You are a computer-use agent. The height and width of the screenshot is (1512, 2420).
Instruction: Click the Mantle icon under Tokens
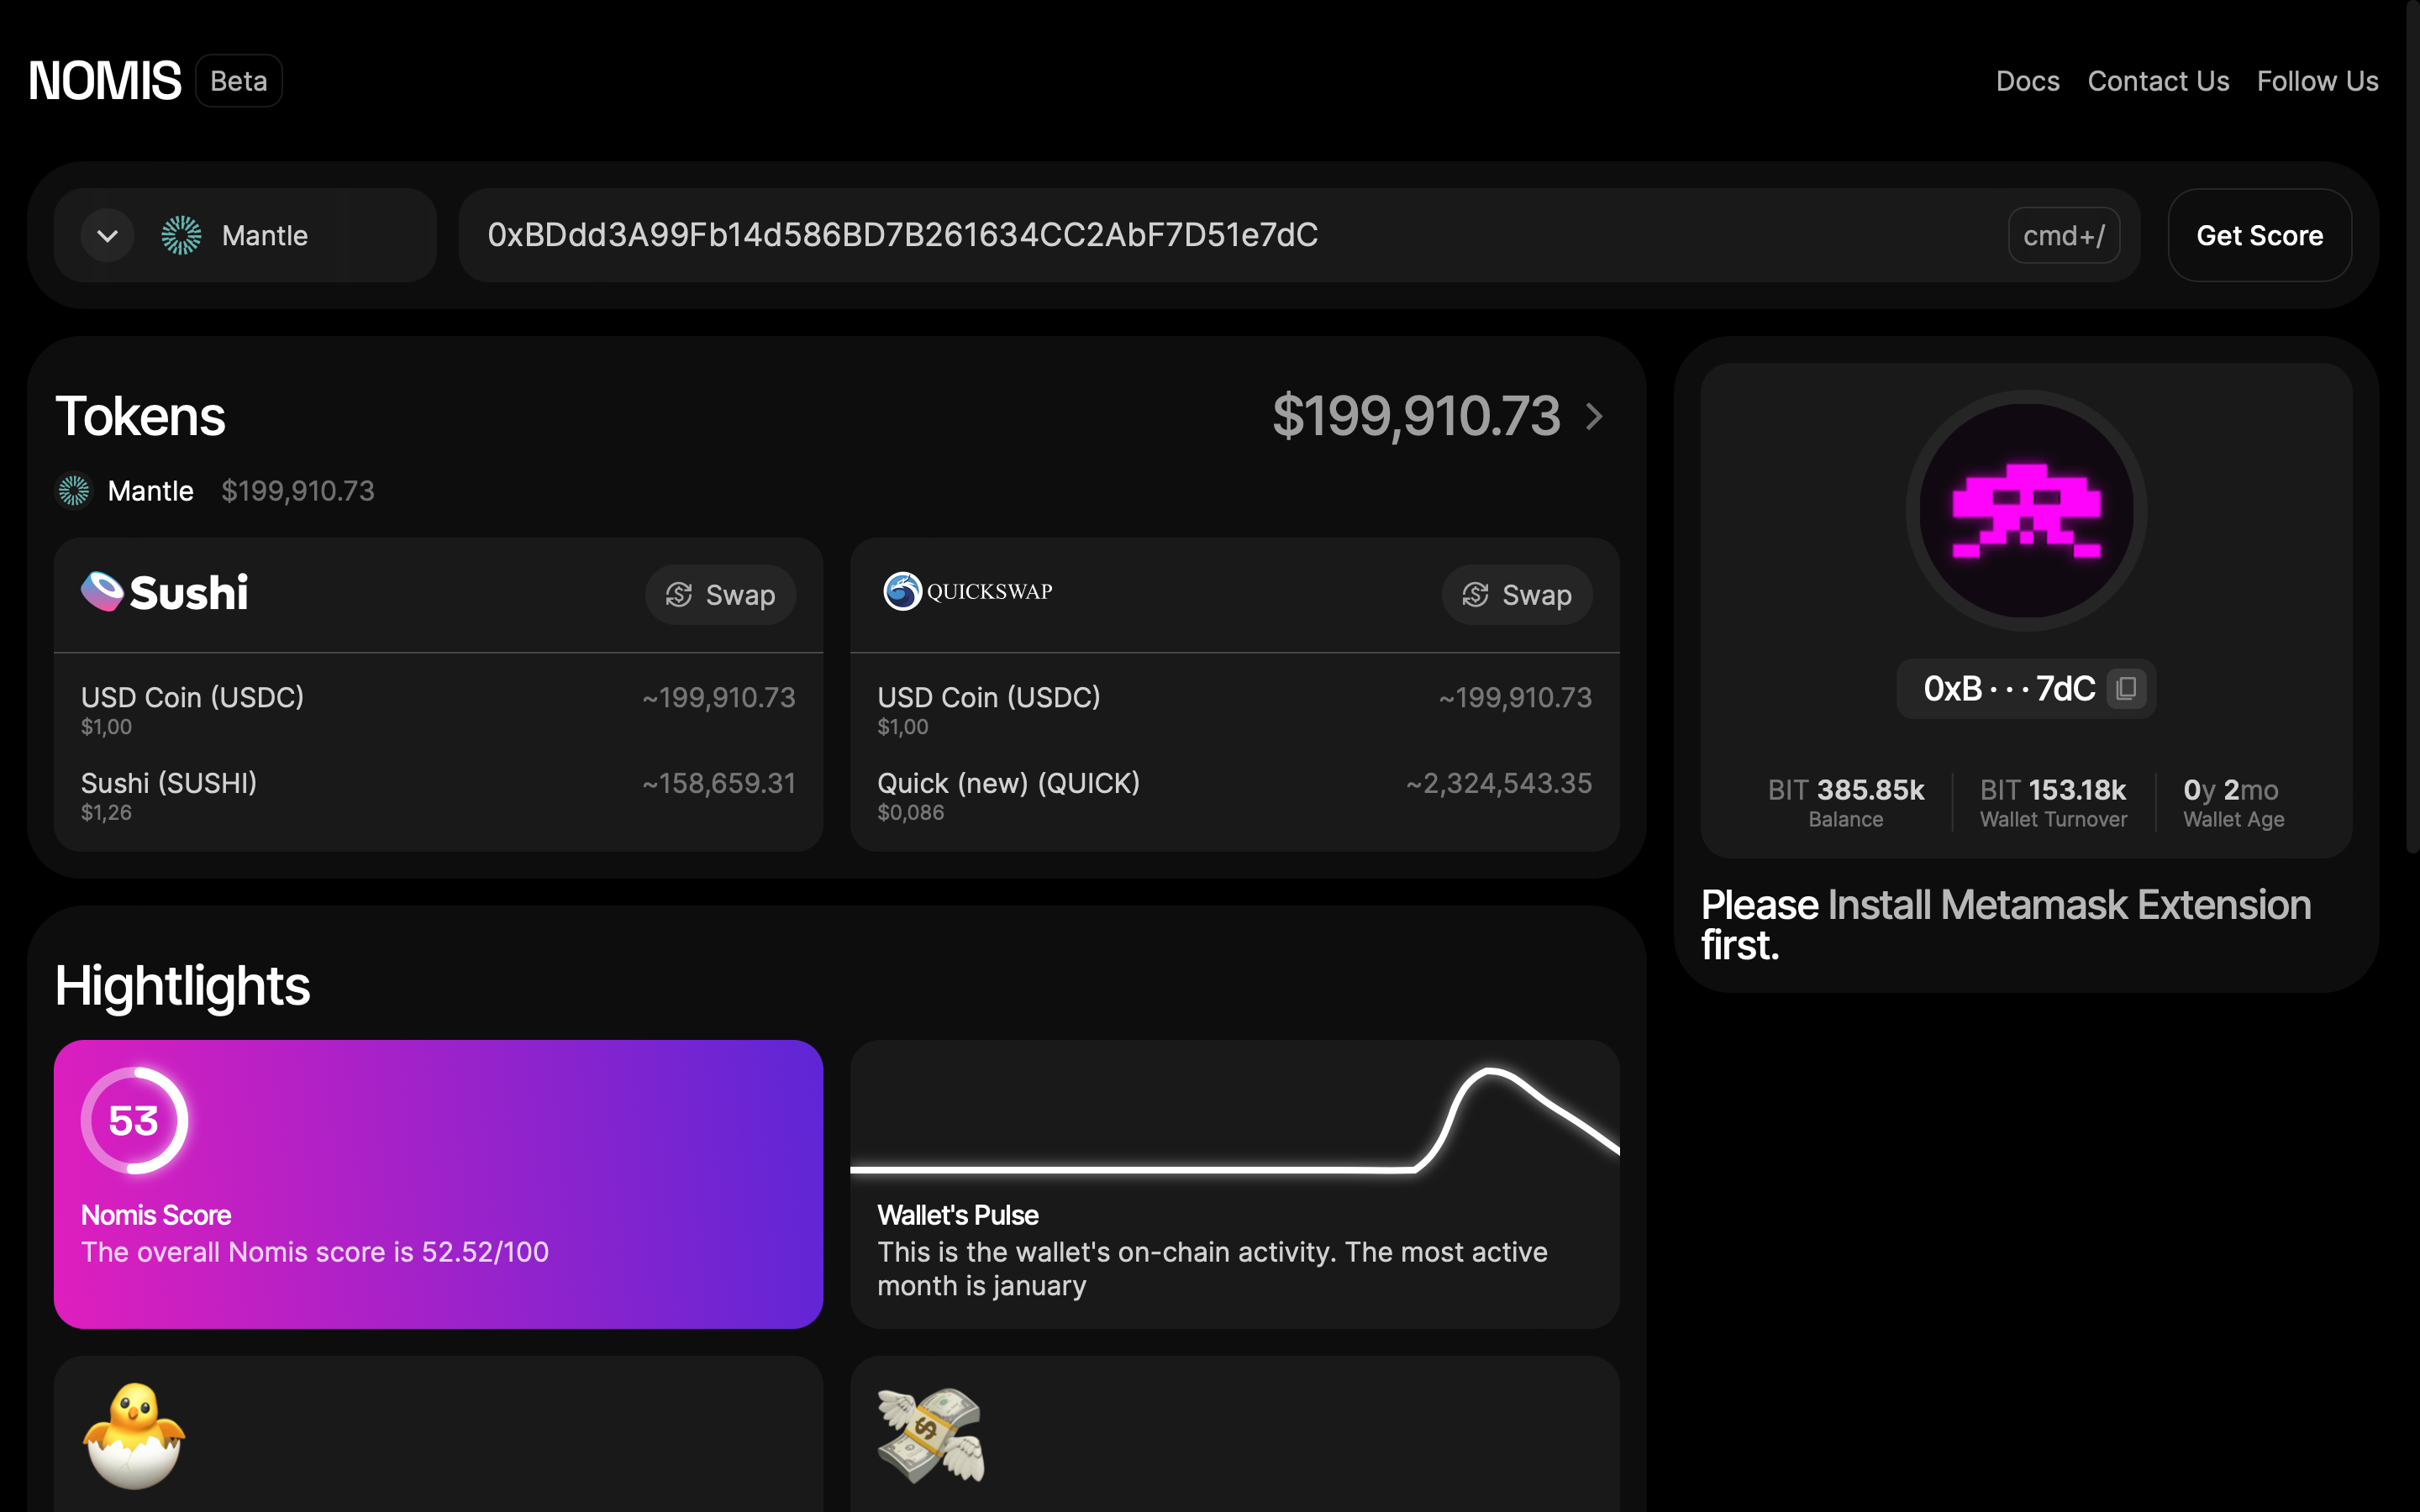[74, 491]
